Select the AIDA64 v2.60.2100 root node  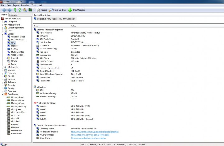(11, 19)
